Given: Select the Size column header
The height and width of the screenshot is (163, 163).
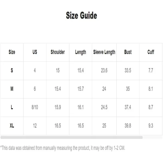Looking at the screenshot, I should tap(12, 52).
